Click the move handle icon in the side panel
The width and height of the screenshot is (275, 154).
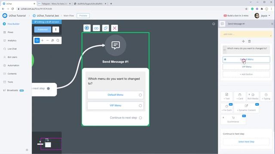tap(243, 41)
